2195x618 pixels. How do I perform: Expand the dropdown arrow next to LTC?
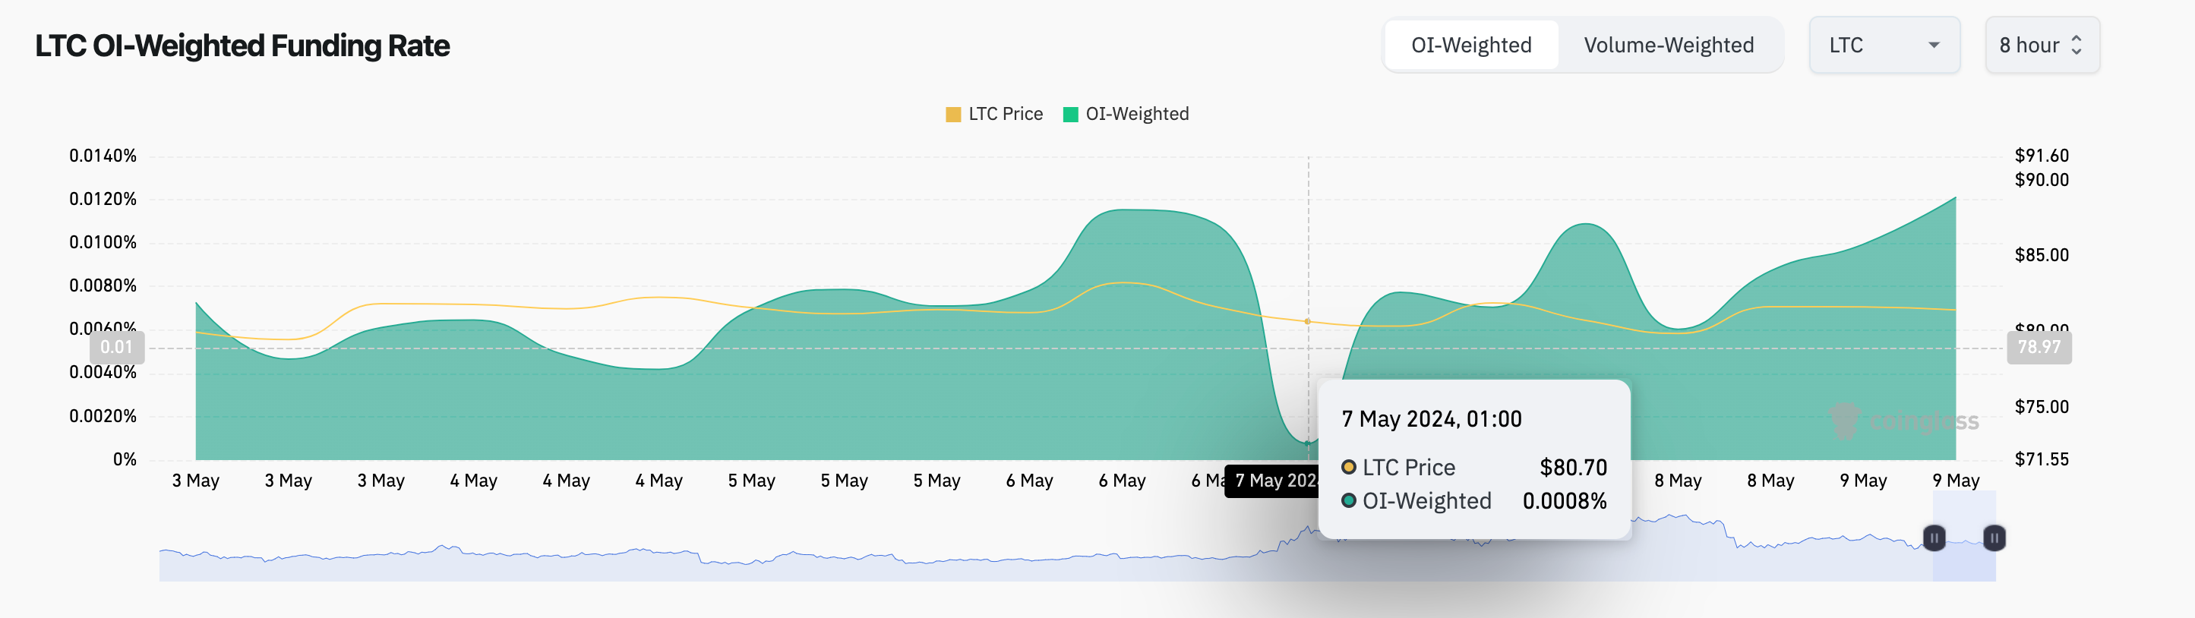click(x=1934, y=45)
